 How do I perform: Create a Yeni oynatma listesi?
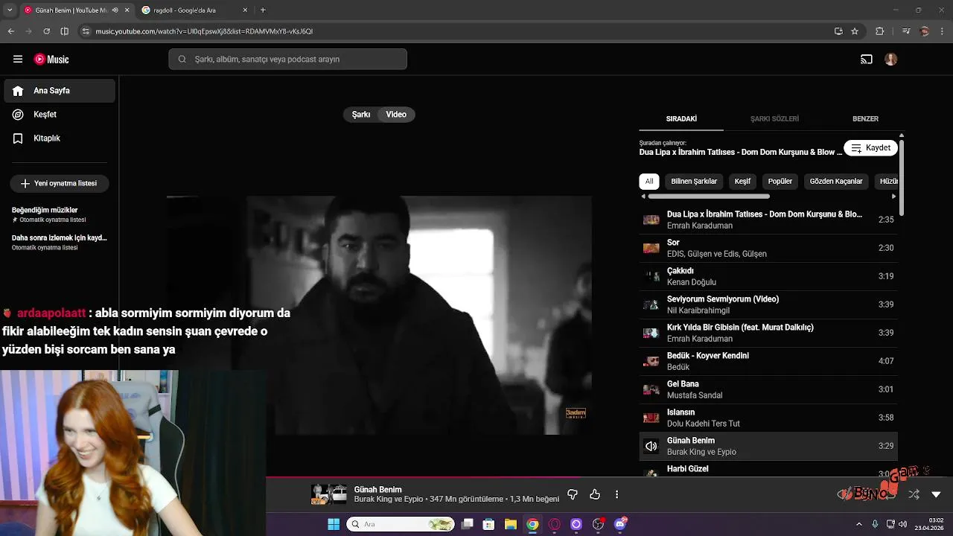point(59,183)
